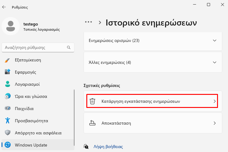This screenshot has width=228, height=152.
Task: Expand Άλλες ενημερώσεις (4) section
Action: (153, 62)
